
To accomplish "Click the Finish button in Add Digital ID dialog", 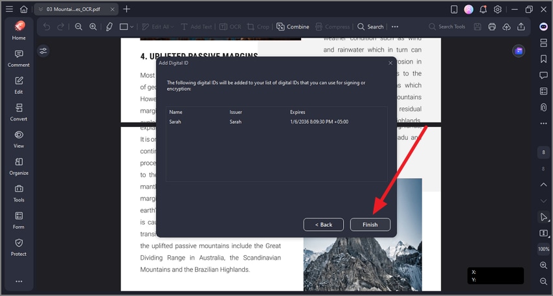I will pos(370,224).
